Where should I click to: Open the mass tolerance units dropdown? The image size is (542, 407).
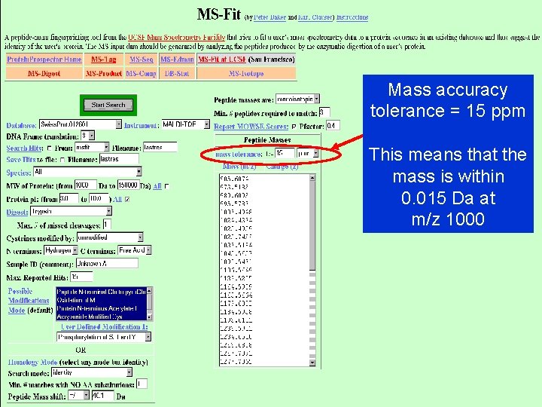coord(308,153)
